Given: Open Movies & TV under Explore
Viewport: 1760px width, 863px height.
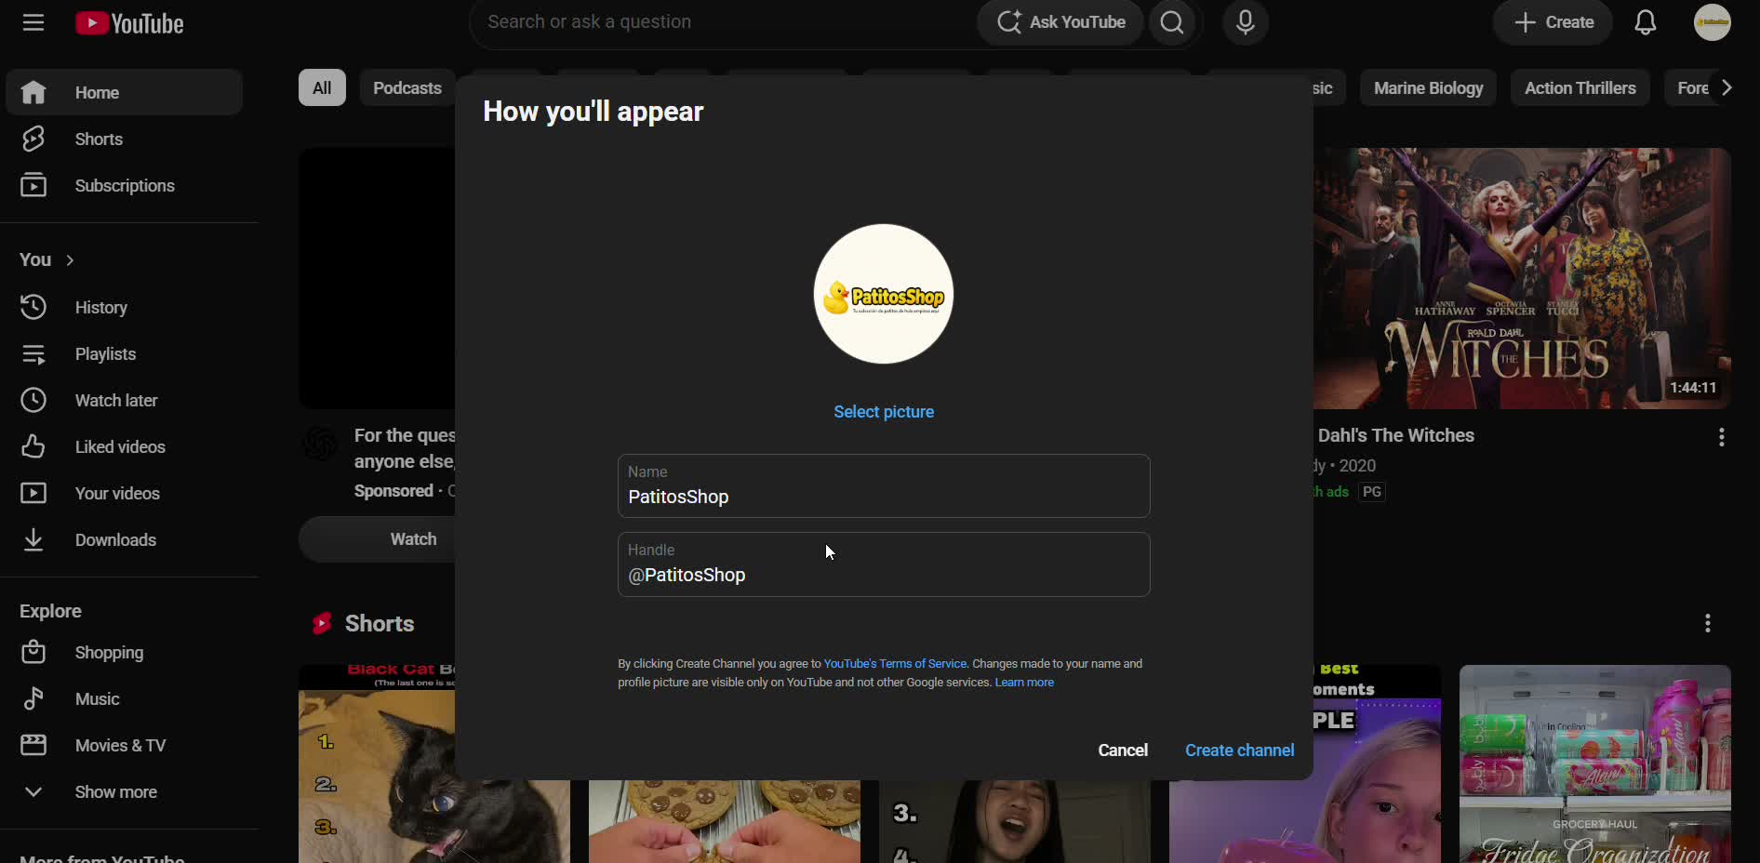Looking at the screenshot, I should click(125, 745).
